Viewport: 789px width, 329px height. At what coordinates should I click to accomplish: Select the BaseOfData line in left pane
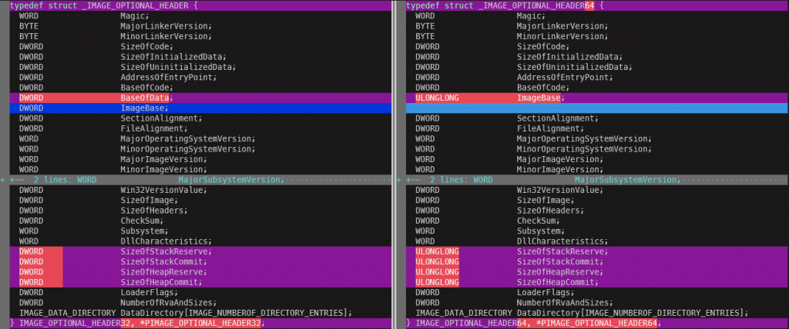pos(200,98)
